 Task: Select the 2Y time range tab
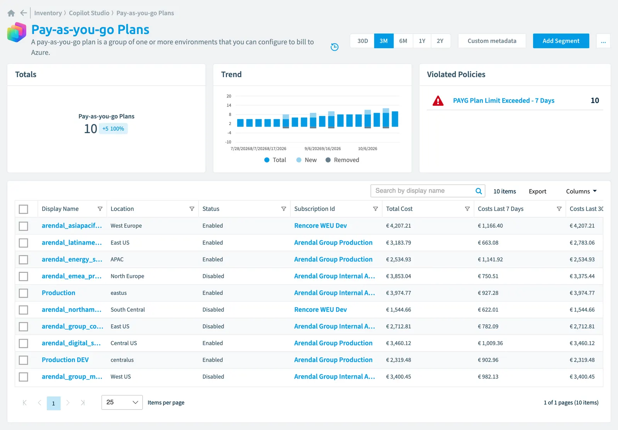[440, 41]
